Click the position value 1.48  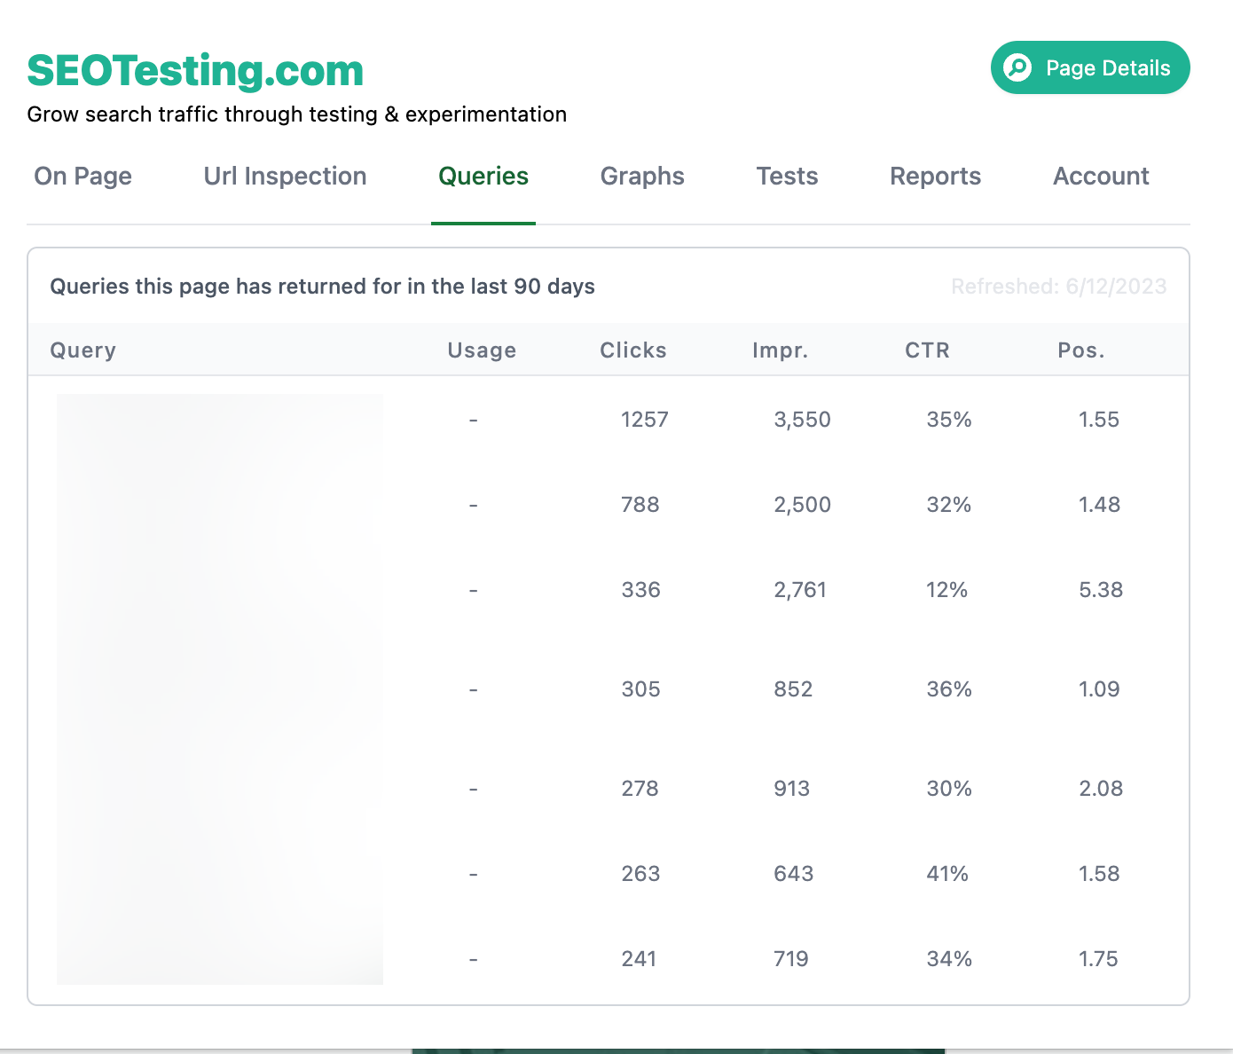[x=1100, y=505]
